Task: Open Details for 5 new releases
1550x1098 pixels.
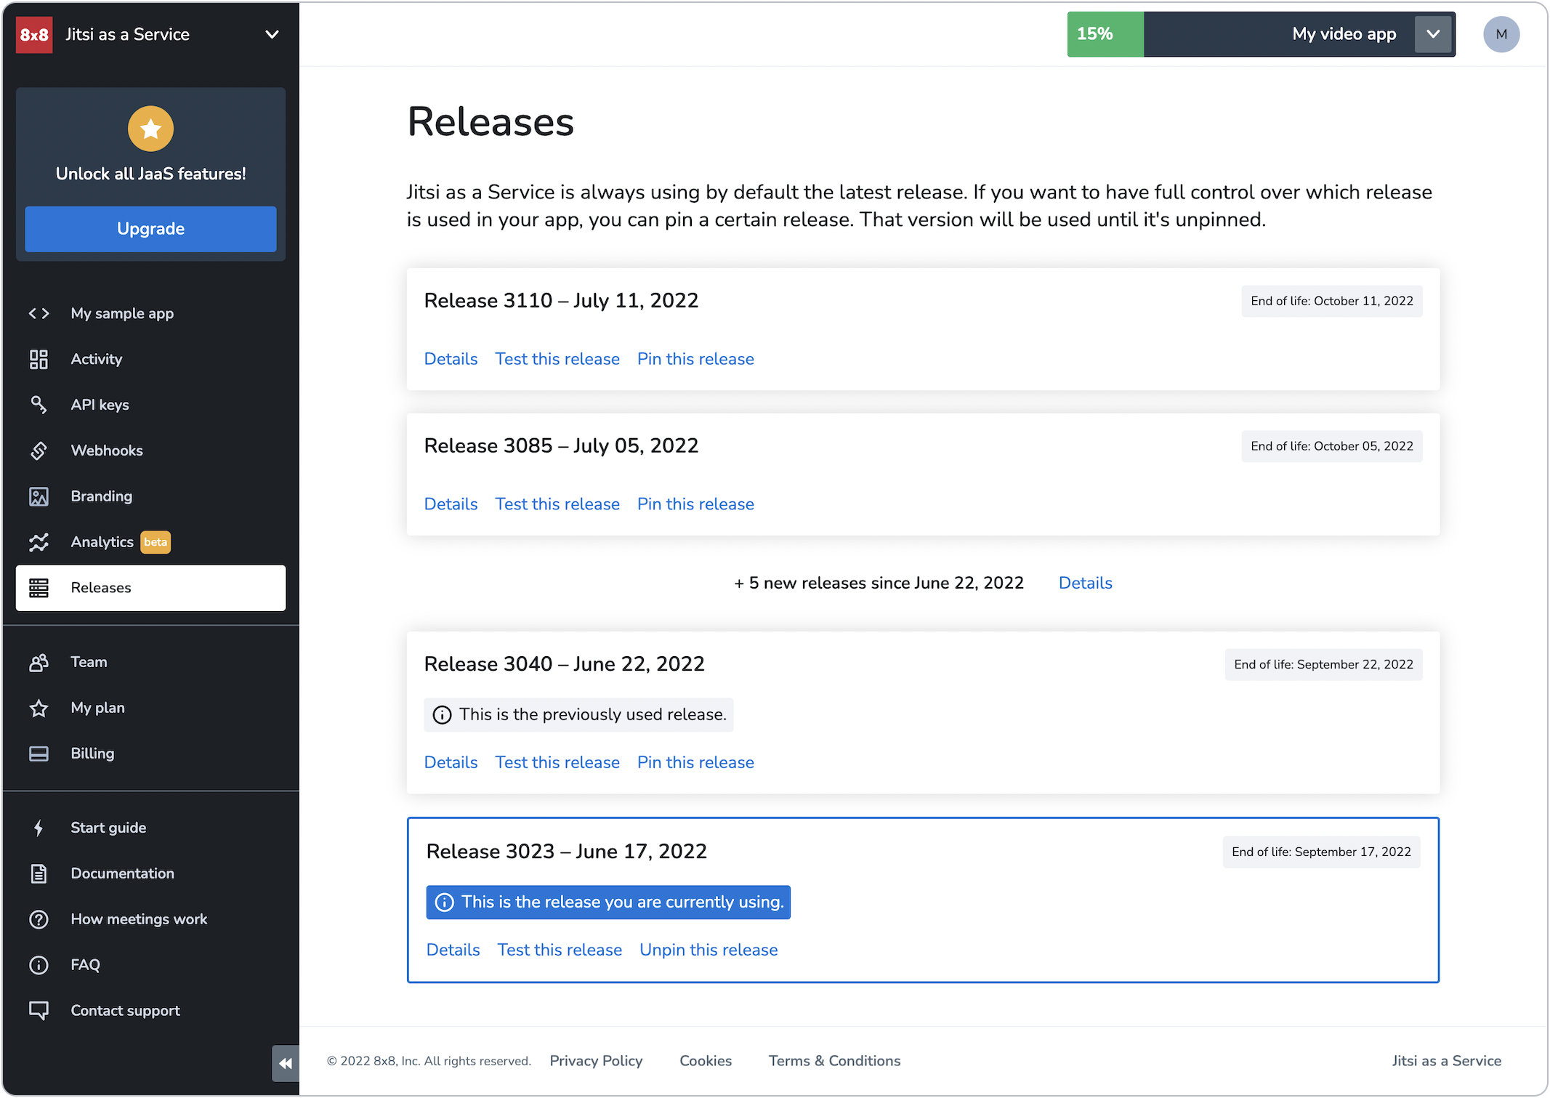Action: coord(1085,583)
